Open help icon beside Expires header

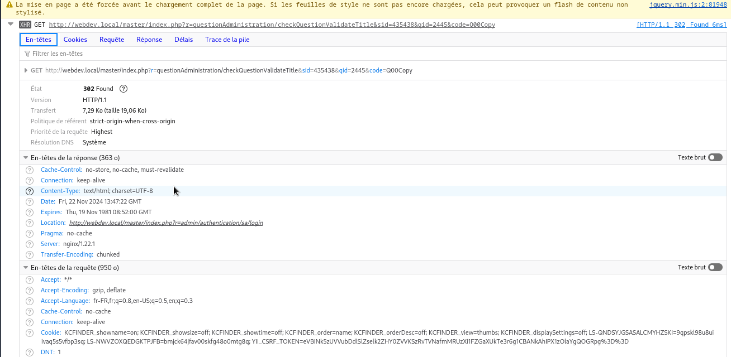[30, 212]
